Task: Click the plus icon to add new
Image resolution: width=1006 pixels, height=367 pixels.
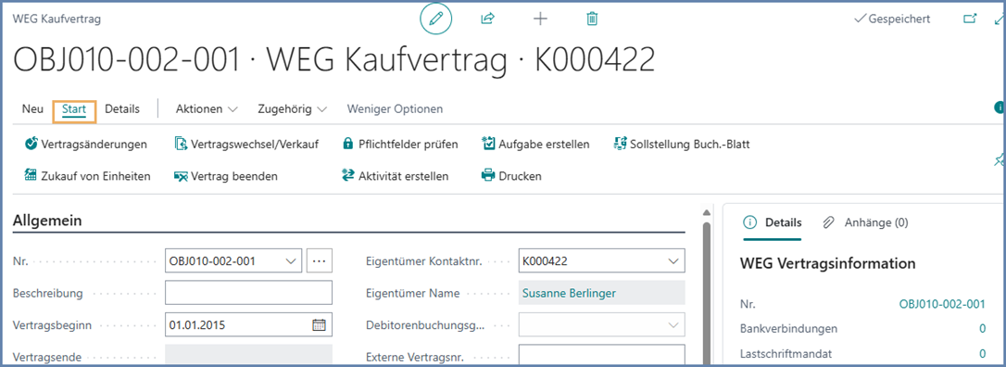Action: point(540,19)
